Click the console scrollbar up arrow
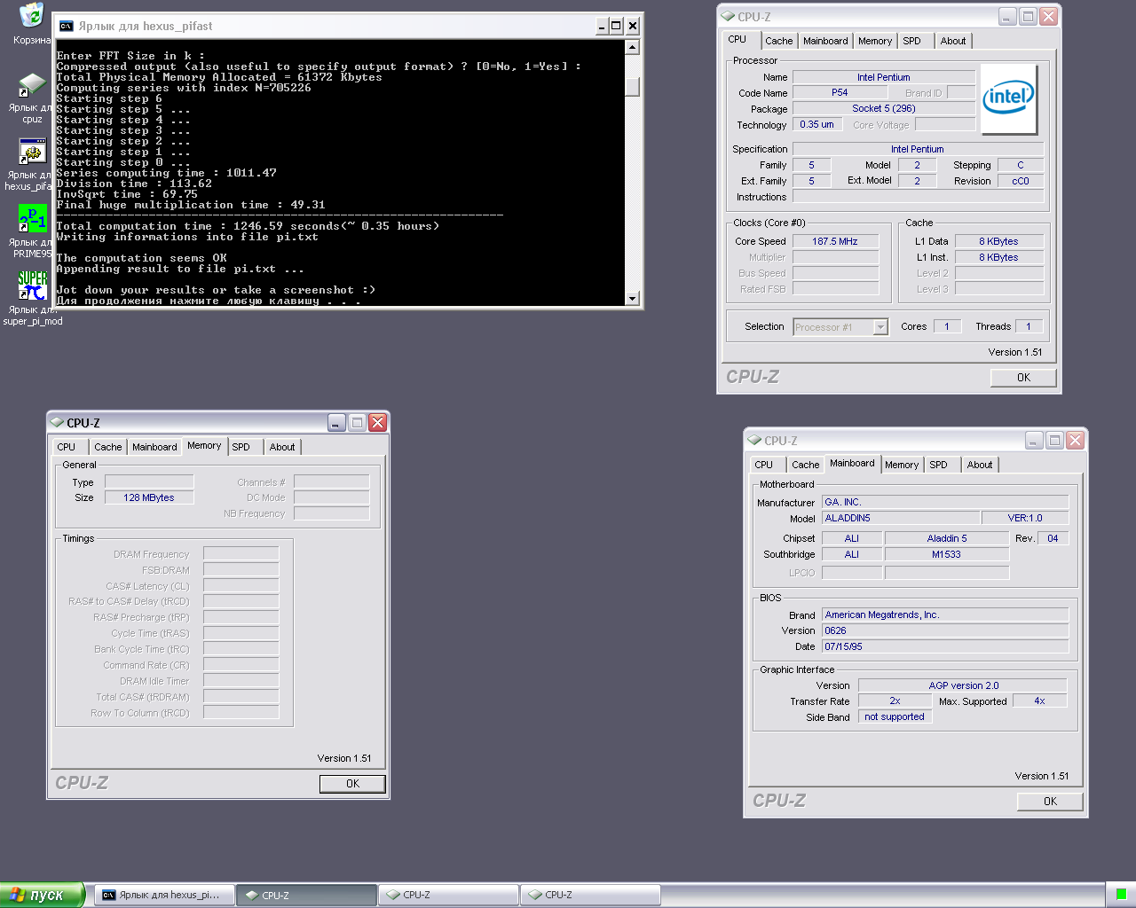The width and height of the screenshot is (1136, 908). (x=632, y=47)
